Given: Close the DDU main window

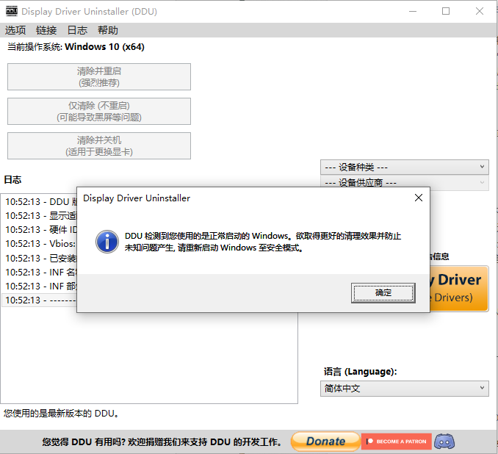Looking at the screenshot, I should (x=479, y=12).
